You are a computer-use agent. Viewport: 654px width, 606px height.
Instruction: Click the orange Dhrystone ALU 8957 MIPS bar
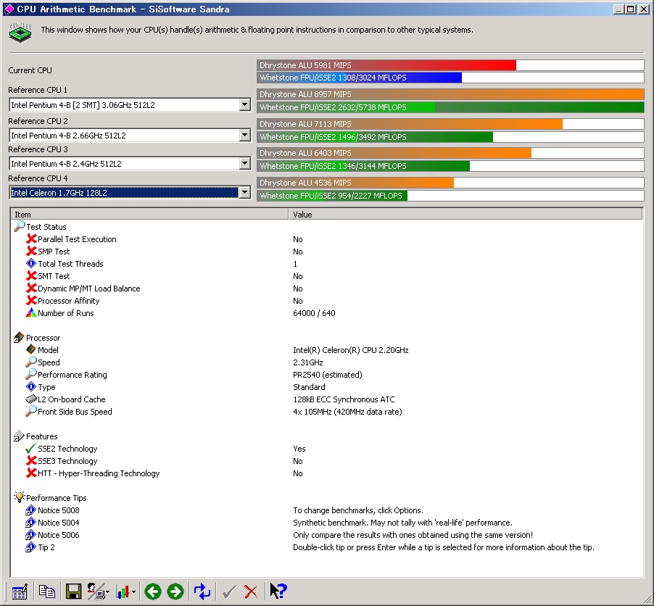coord(450,94)
